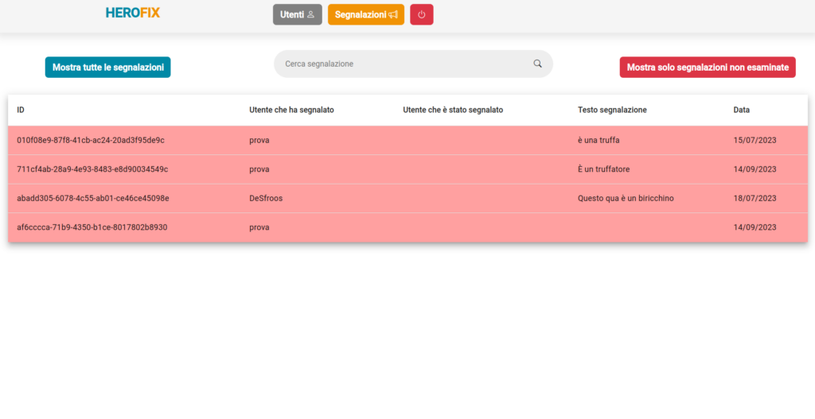
Task: Click the Testo segnalazione column header
Action: click(612, 110)
